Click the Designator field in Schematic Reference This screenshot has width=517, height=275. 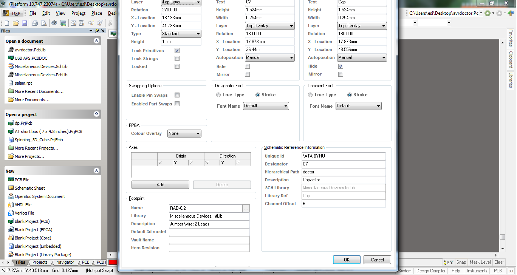pyautogui.click(x=344, y=164)
